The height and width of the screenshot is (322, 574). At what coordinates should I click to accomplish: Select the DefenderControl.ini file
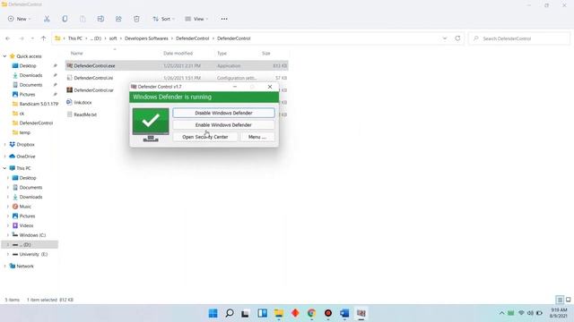point(93,78)
